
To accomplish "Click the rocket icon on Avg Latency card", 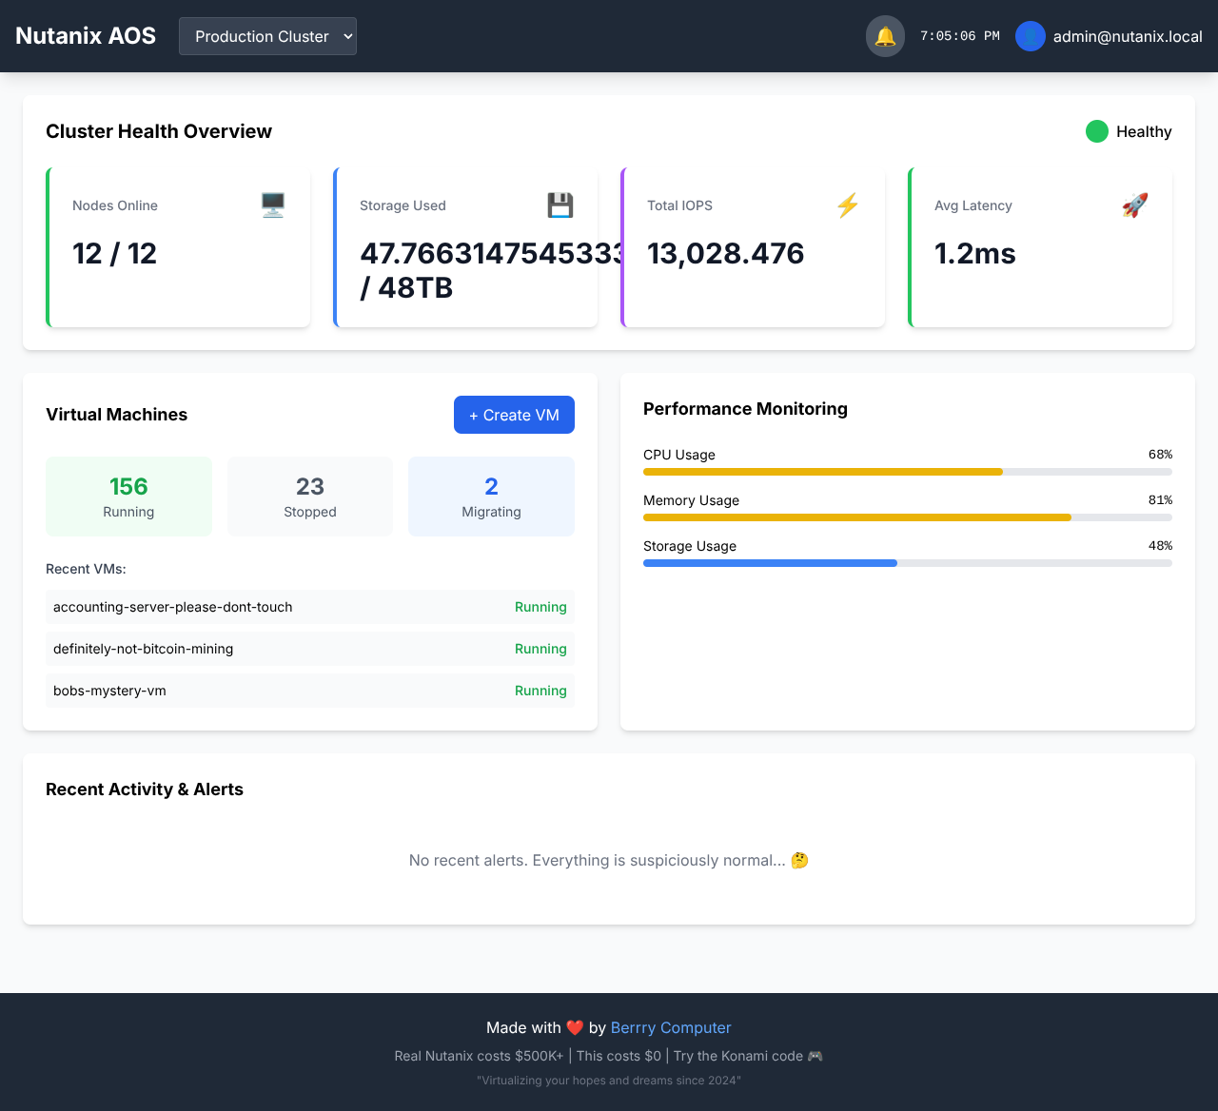I will click(1134, 205).
